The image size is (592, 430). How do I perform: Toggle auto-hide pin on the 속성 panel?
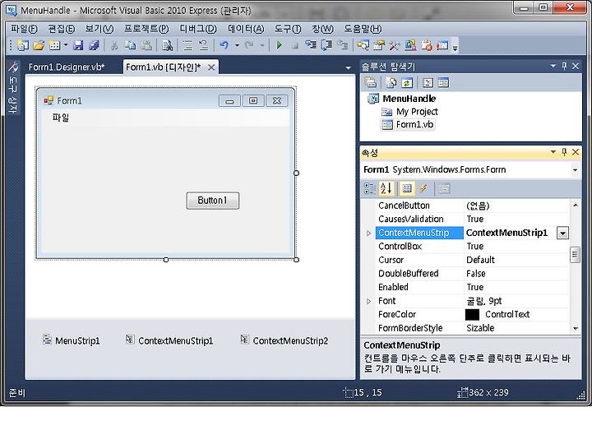(564, 152)
